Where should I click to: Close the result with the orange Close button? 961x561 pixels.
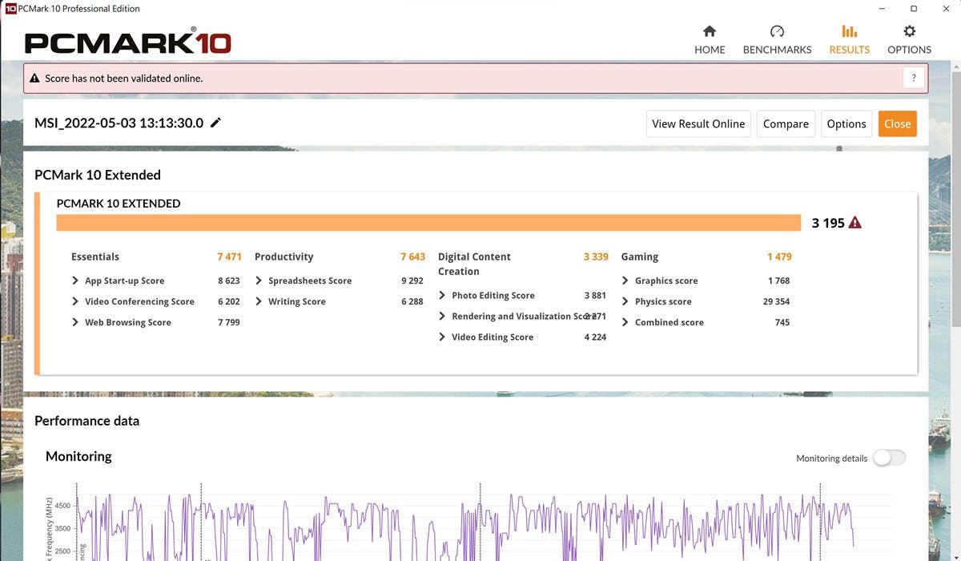(x=897, y=123)
